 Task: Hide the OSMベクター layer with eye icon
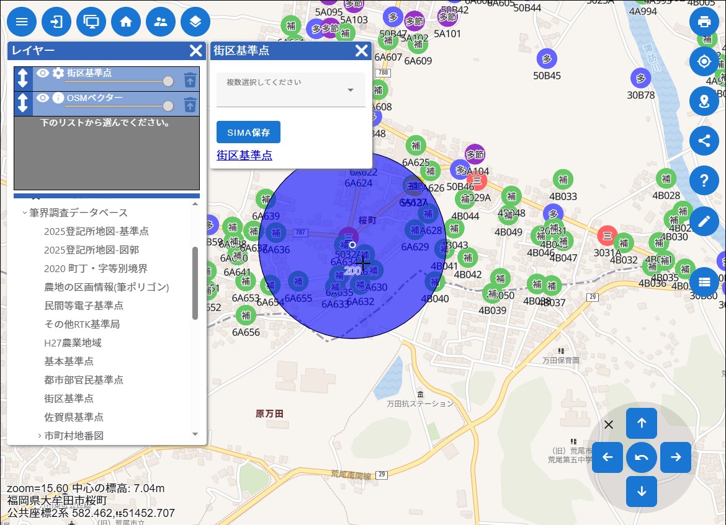pyautogui.click(x=43, y=98)
